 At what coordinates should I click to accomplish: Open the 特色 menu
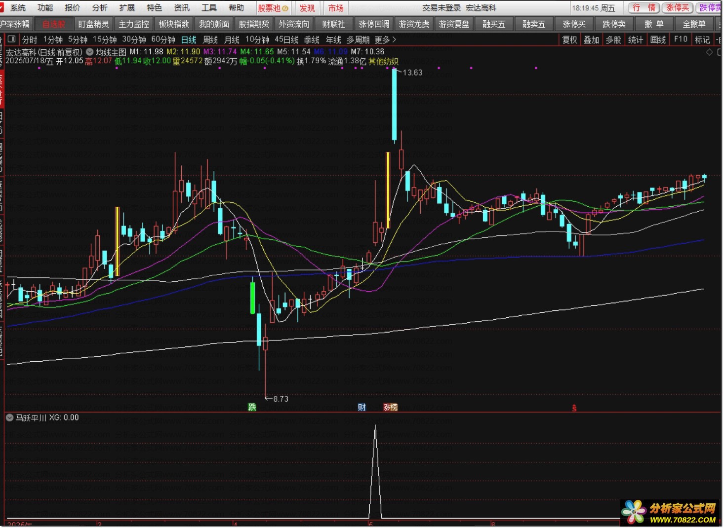point(154,8)
